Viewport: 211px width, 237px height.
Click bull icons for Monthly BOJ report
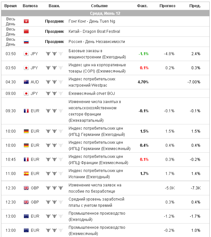(x=54, y=94)
